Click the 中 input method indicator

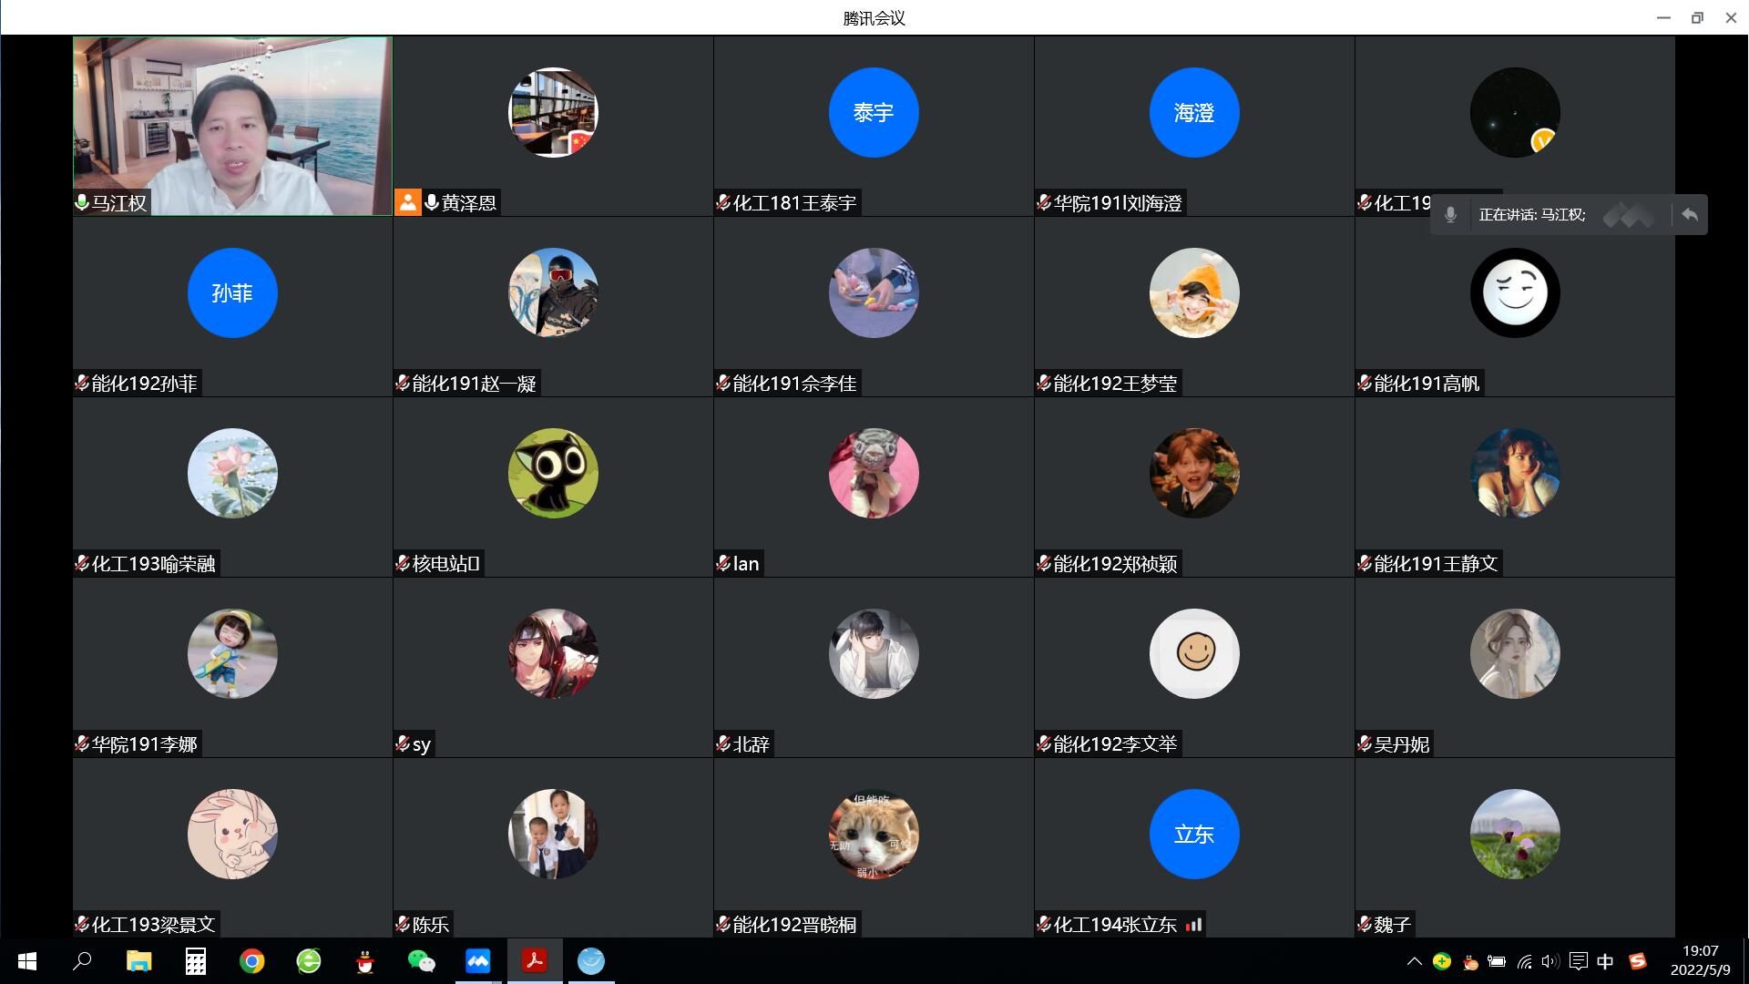1605,961
